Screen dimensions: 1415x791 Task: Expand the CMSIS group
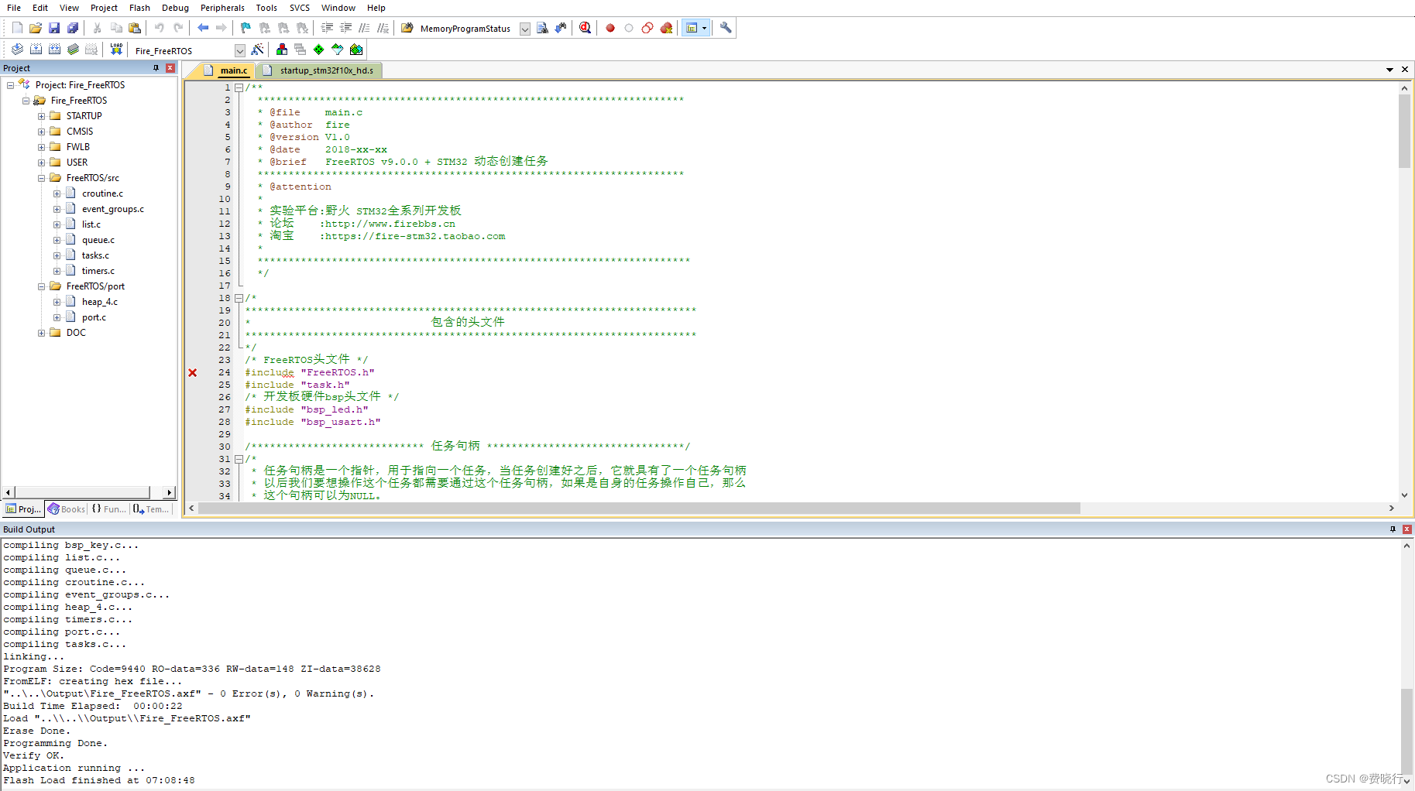click(41, 132)
